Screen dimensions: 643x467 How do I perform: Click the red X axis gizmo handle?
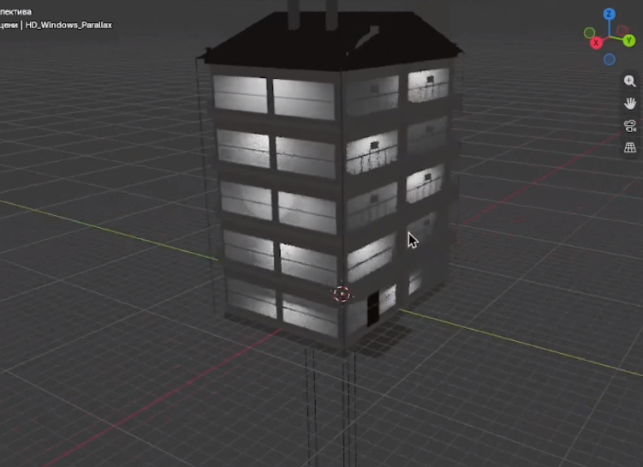pyautogui.click(x=596, y=42)
